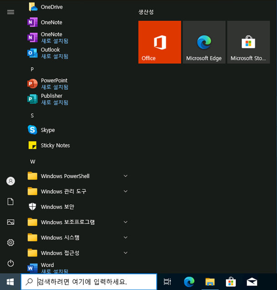Expand the Start menu hamburger button
Image resolution: width=277 pixels, height=290 pixels.
(10, 12)
